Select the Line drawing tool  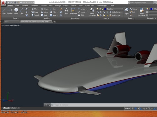pyautogui.click(x=4, y=11)
